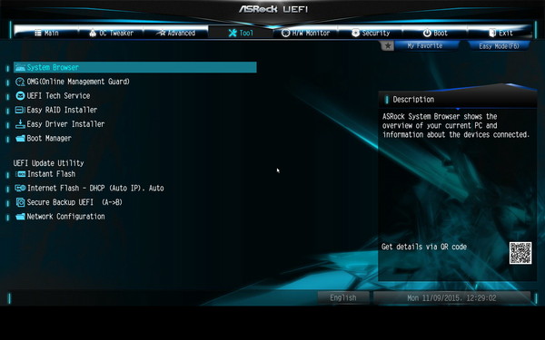Viewport: 545px width, 340px height.
Task: Switch to the Main tab
Action: (46, 33)
